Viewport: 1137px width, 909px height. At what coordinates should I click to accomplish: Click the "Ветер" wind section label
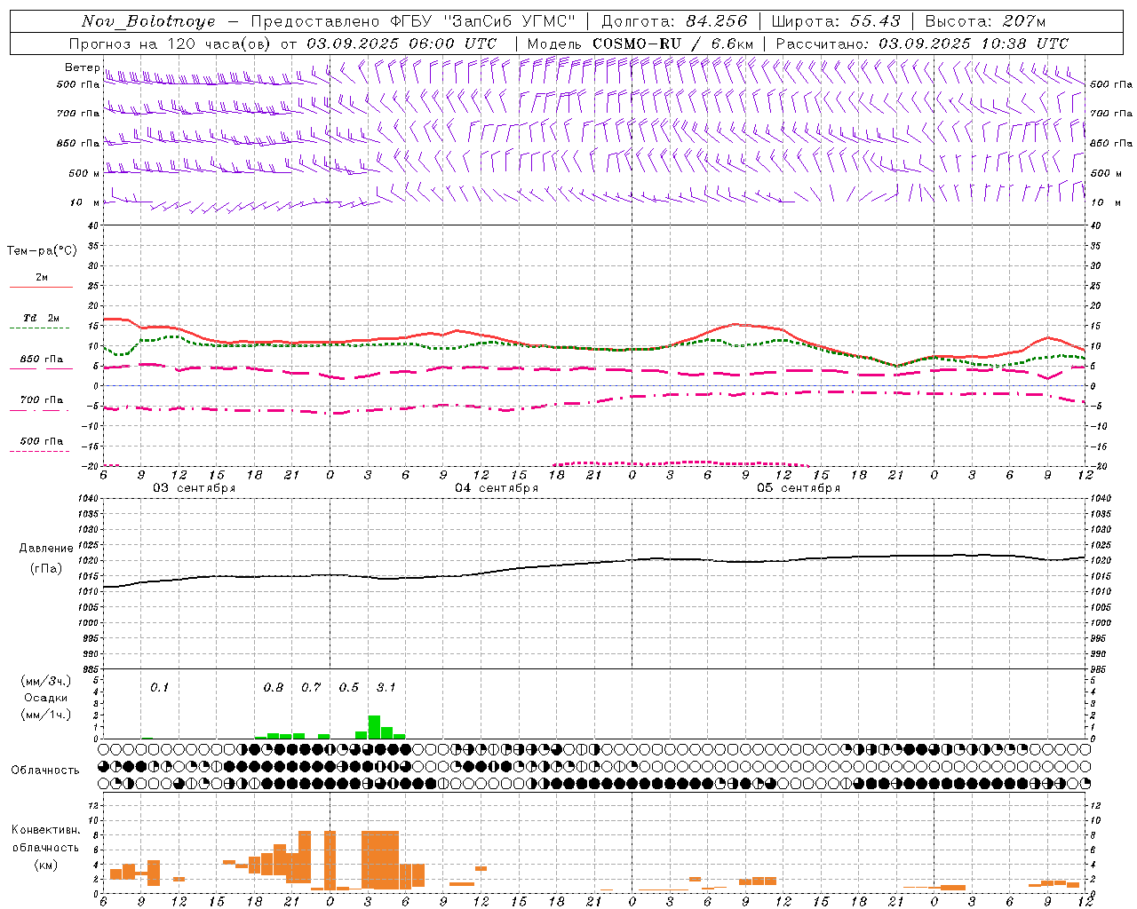pos(82,67)
